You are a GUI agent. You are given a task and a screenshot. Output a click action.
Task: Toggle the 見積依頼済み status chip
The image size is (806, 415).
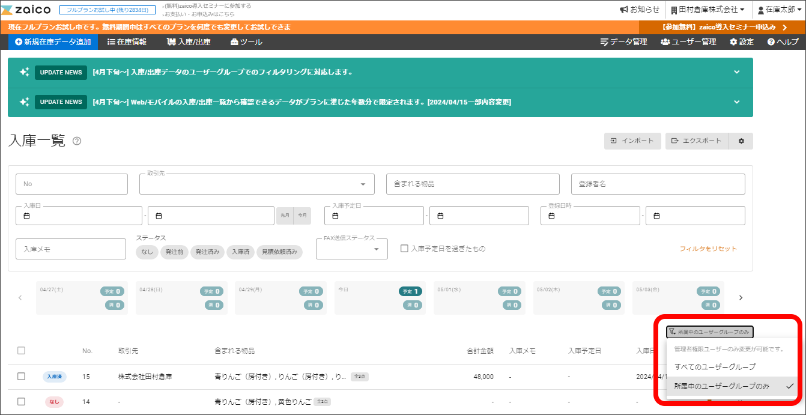[x=279, y=252]
